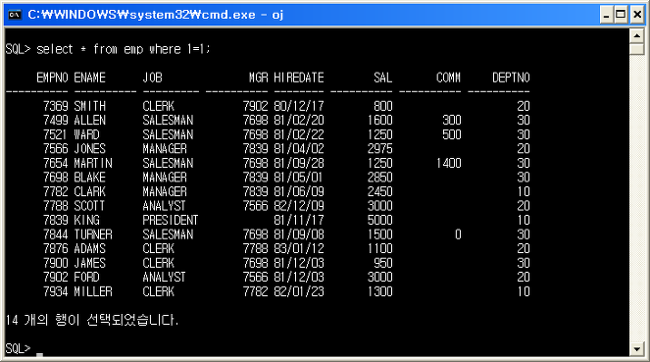Click SCOTT's ANALYST job value
This screenshot has height=362, width=650.
pyautogui.click(x=164, y=206)
